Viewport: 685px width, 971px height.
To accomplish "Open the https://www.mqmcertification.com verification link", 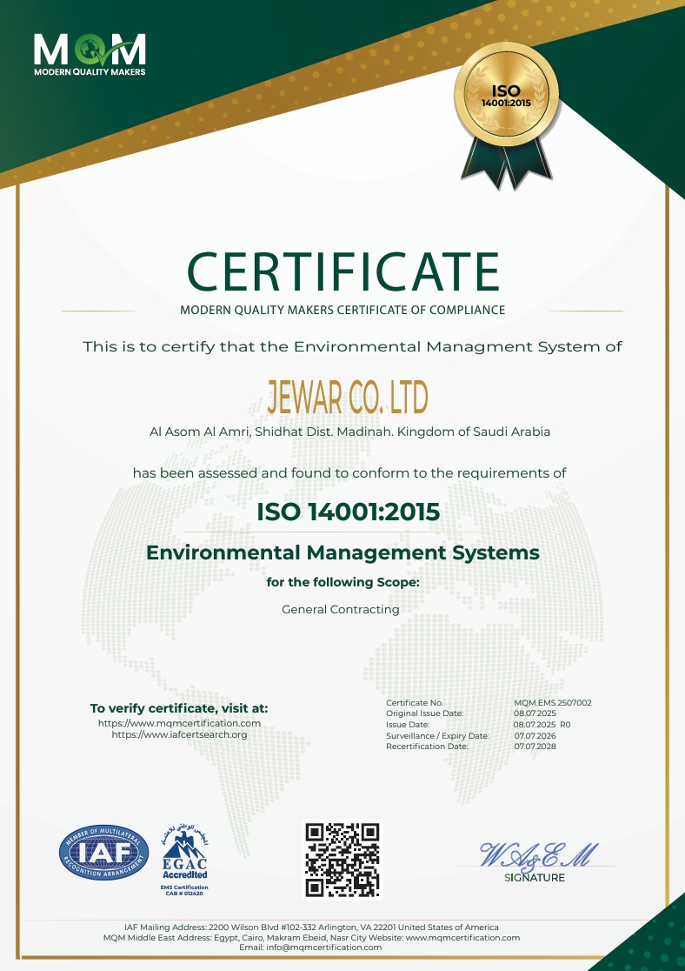I will pos(179,723).
